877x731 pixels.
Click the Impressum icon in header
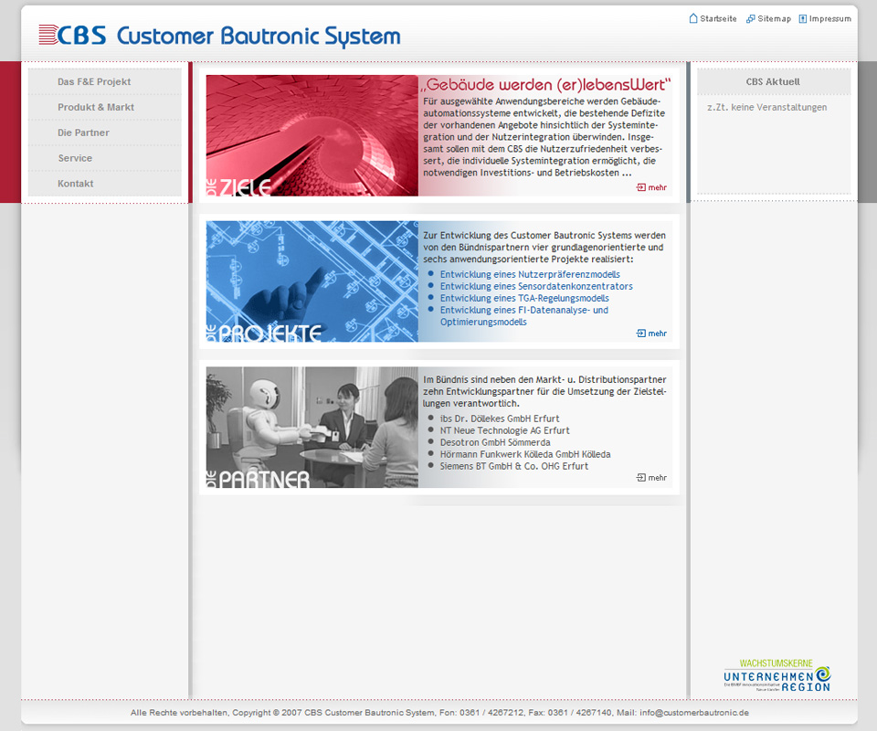click(803, 19)
